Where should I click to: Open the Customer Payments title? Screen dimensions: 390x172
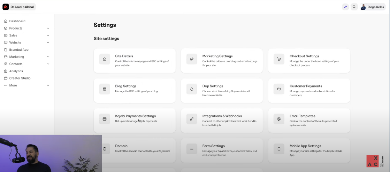(306, 86)
